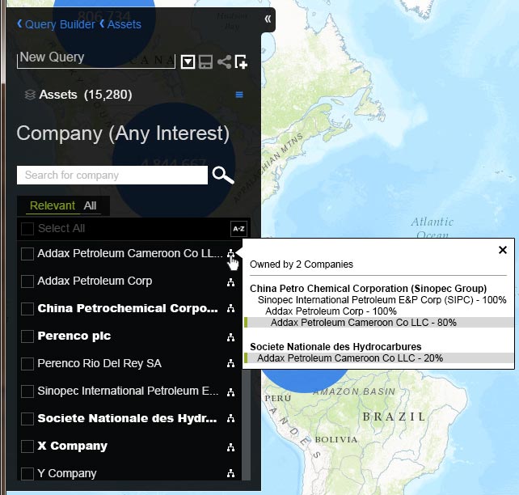
Task: Click 'Sinopec International Petroleum E...' row text
Action: pos(128,391)
